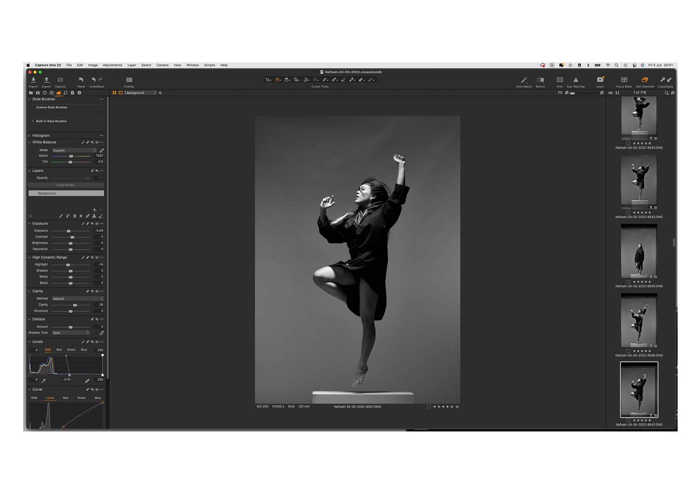Pick white balance with the eyedropper icon
Screen dimensions: 700x495
pos(101,150)
